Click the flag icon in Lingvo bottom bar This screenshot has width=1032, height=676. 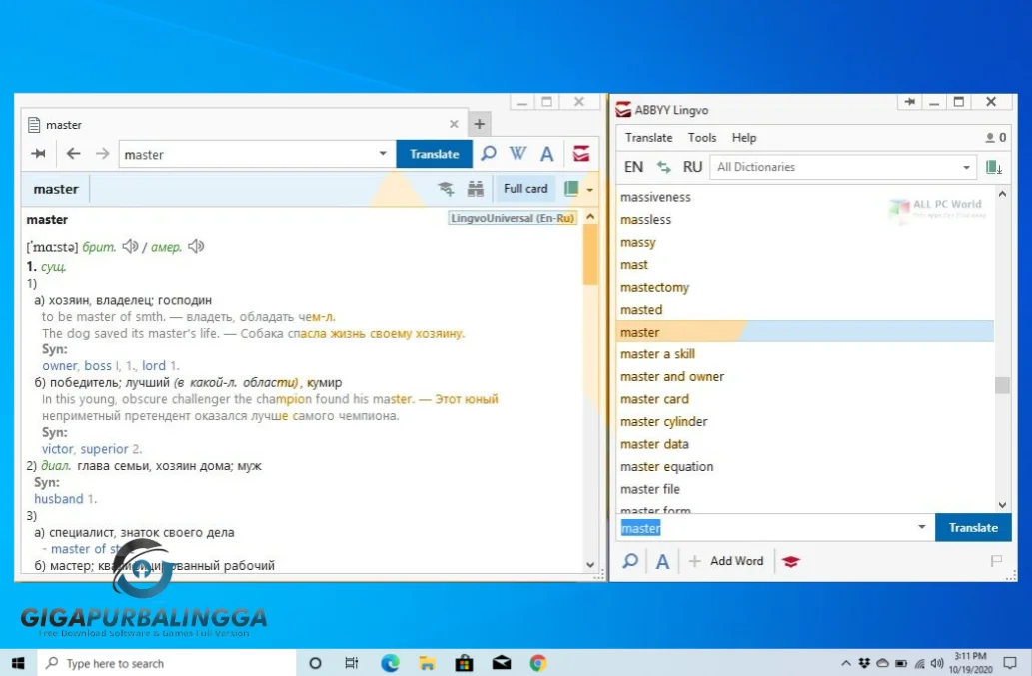(996, 561)
